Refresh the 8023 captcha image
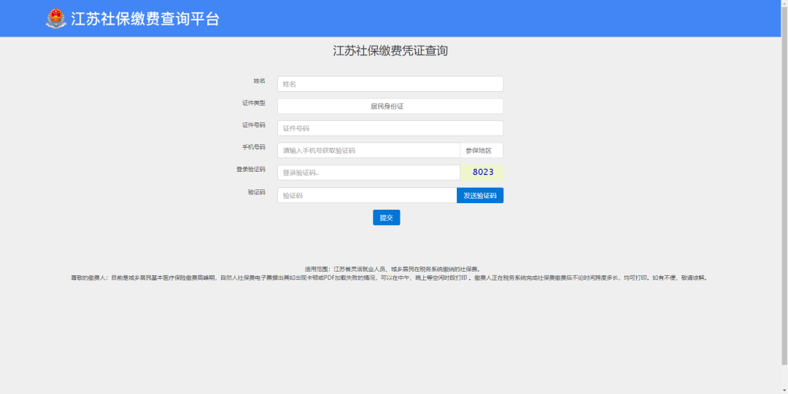Screen dimensions: 788x394 coord(482,173)
